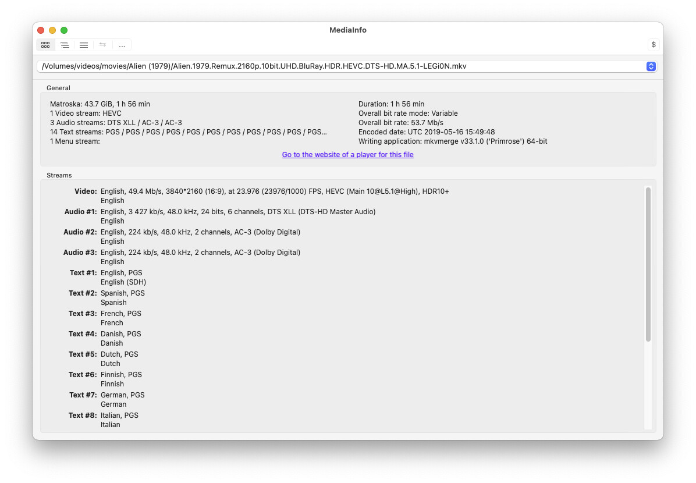Click the file path combo box field
The width and height of the screenshot is (696, 483).
(x=347, y=66)
